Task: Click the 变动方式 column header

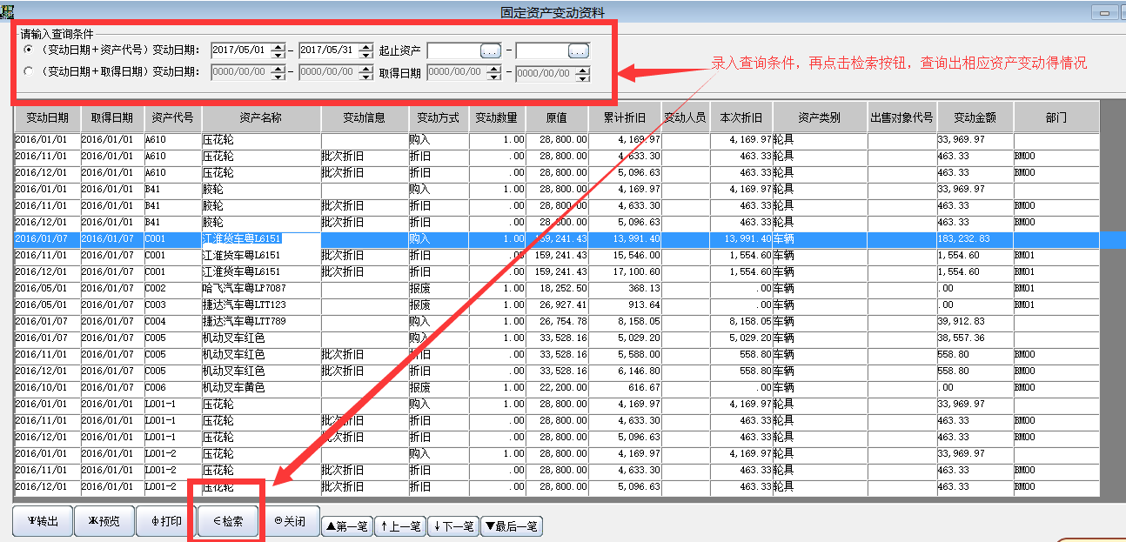Action: (x=439, y=117)
